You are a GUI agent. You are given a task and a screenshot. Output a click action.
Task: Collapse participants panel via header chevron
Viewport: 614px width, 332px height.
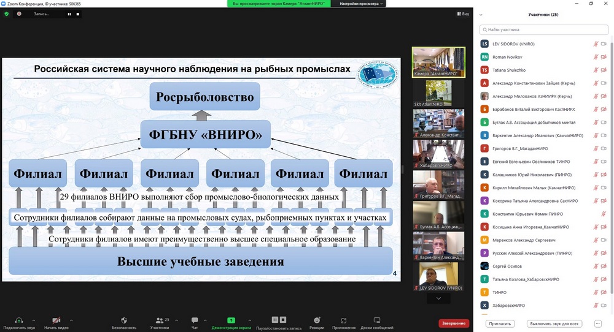481,15
